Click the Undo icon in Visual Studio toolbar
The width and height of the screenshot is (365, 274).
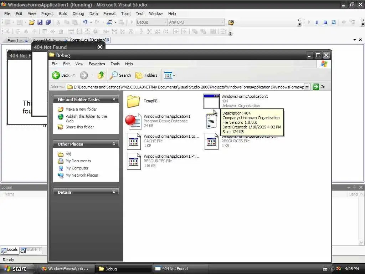pos(85,22)
